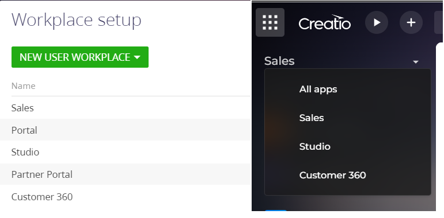Collapse the workplace list via its caret arrow
This screenshot has height=218, width=444.
coord(415,62)
